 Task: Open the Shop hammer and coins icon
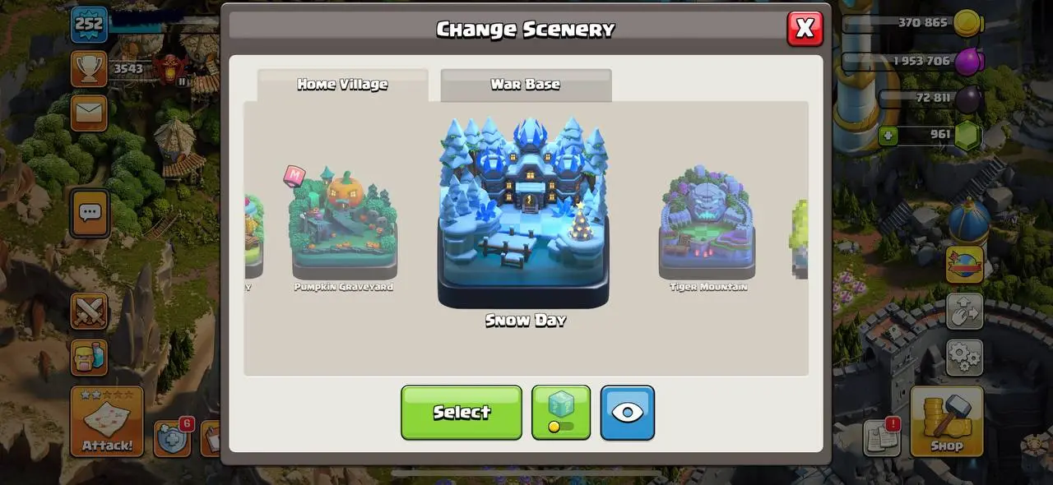point(947,421)
